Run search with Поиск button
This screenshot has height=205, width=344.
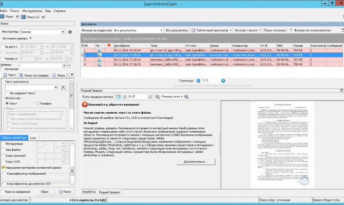pyautogui.click(x=65, y=192)
